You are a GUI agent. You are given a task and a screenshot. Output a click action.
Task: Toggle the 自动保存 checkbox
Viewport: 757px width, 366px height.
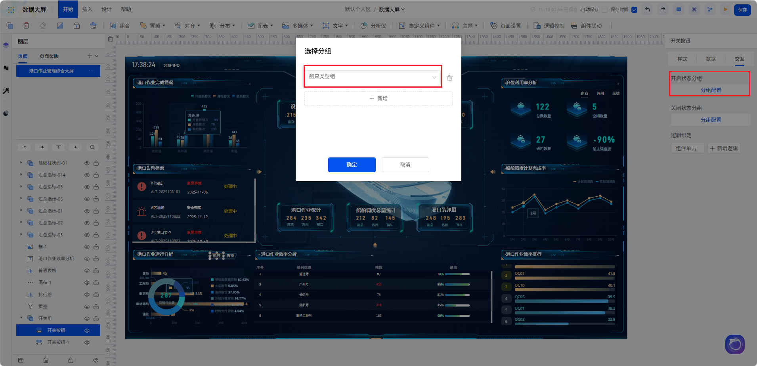click(x=604, y=10)
